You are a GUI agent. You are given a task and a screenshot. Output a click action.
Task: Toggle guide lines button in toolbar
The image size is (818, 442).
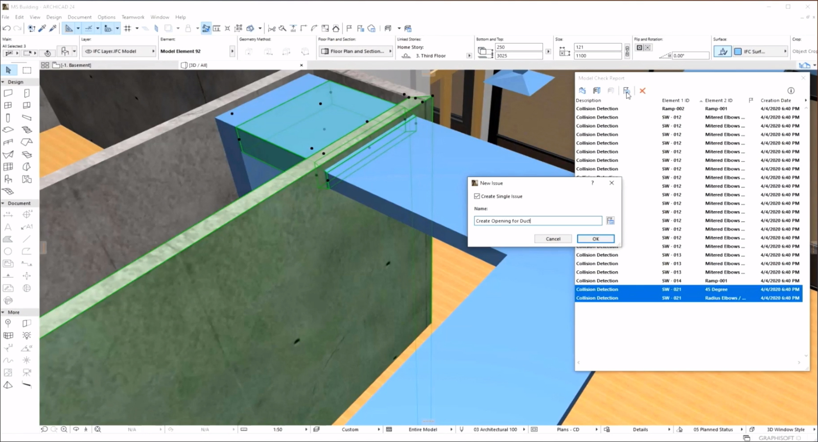89,28
